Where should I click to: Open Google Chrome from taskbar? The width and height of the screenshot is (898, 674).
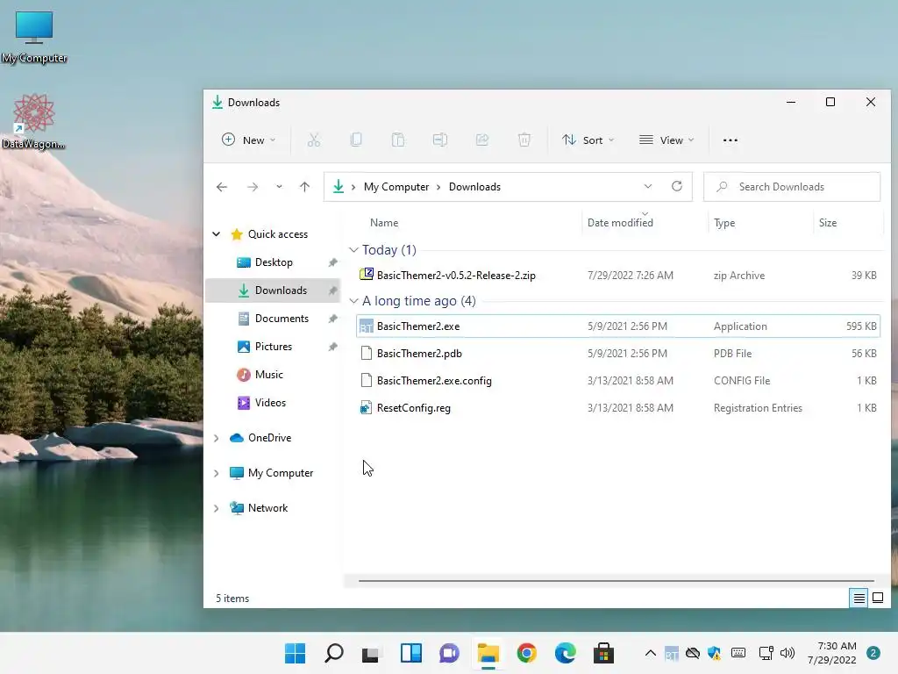point(526,653)
